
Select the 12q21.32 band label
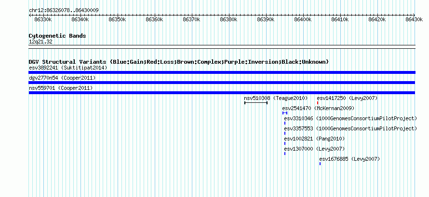40,42
